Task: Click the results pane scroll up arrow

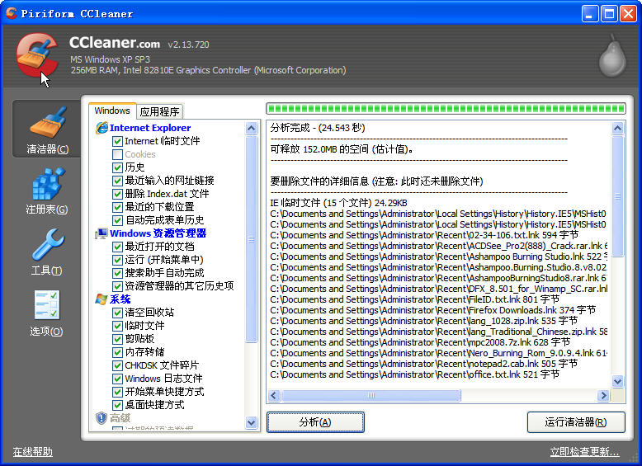Action: pos(617,129)
